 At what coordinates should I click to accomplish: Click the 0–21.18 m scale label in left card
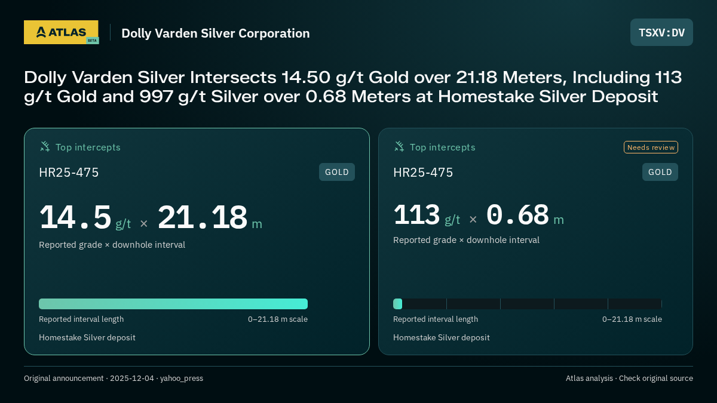click(x=278, y=319)
